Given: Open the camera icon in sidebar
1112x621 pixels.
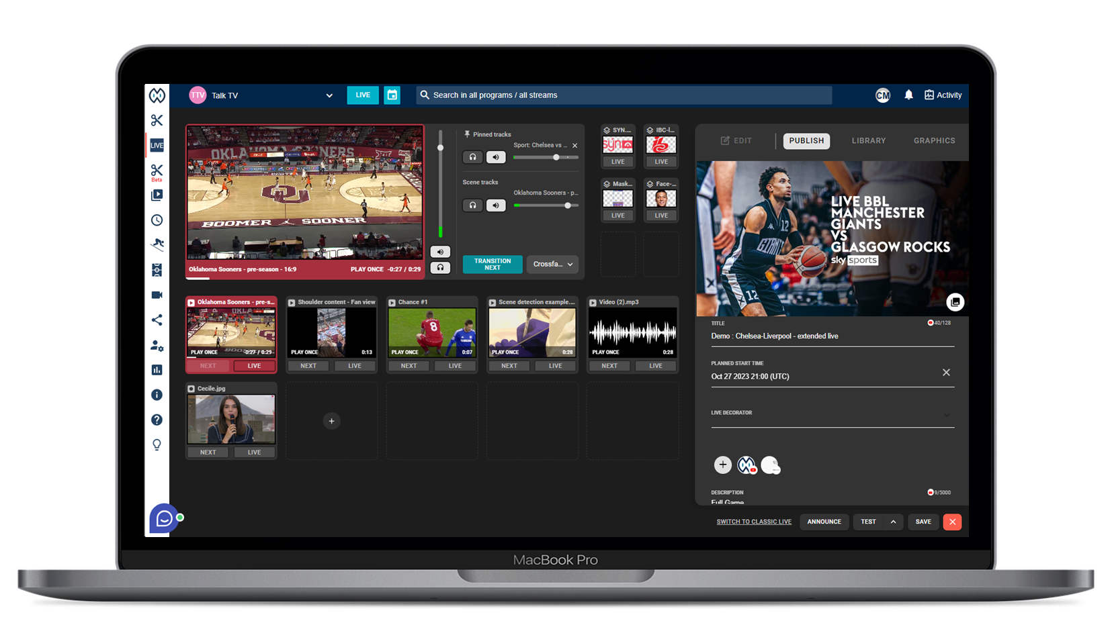Looking at the screenshot, I should pos(157,295).
